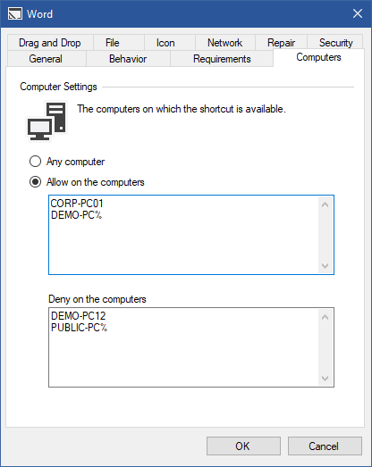
Task: Open the Icon tab
Action: (165, 43)
